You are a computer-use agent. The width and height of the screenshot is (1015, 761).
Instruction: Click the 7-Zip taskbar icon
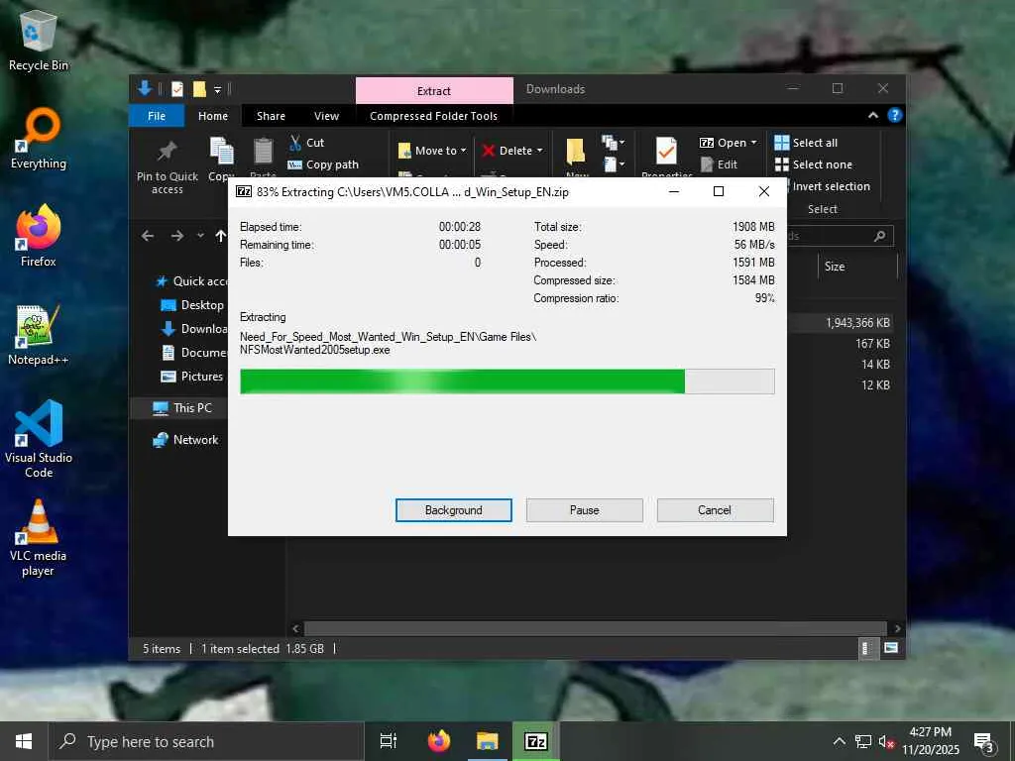[536, 741]
